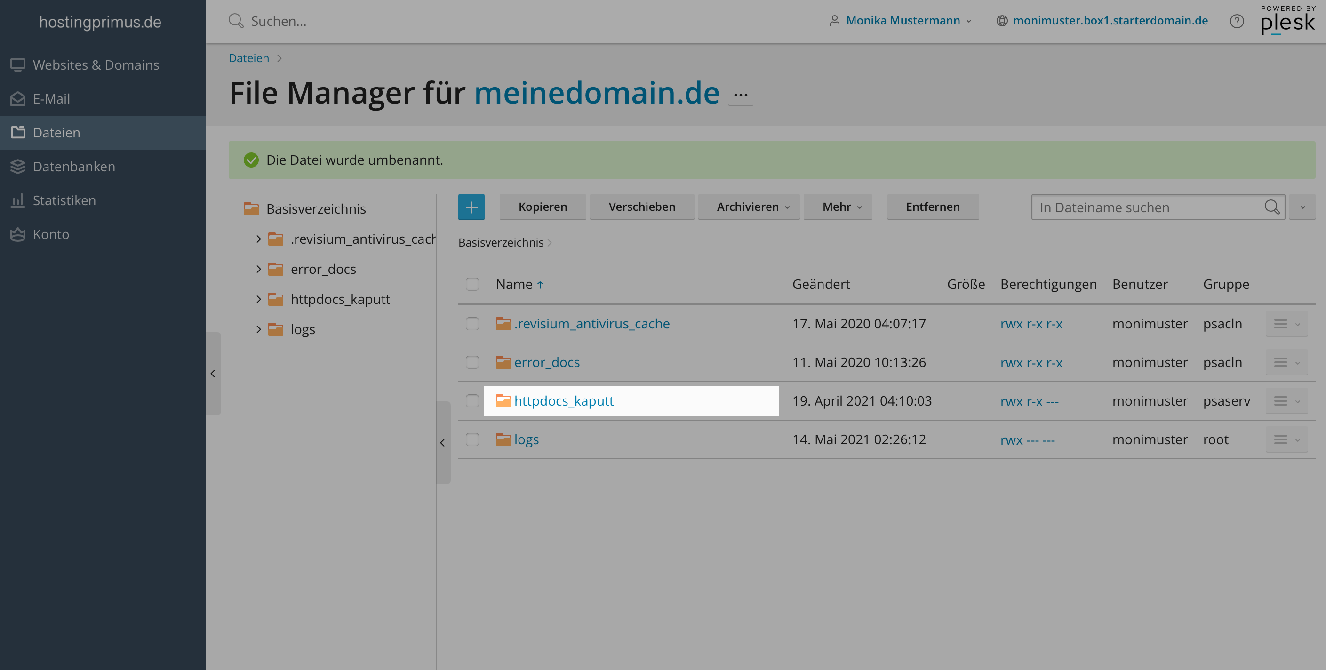The height and width of the screenshot is (670, 1326).
Task: Open logs folder in list
Action: (x=526, y=439)
